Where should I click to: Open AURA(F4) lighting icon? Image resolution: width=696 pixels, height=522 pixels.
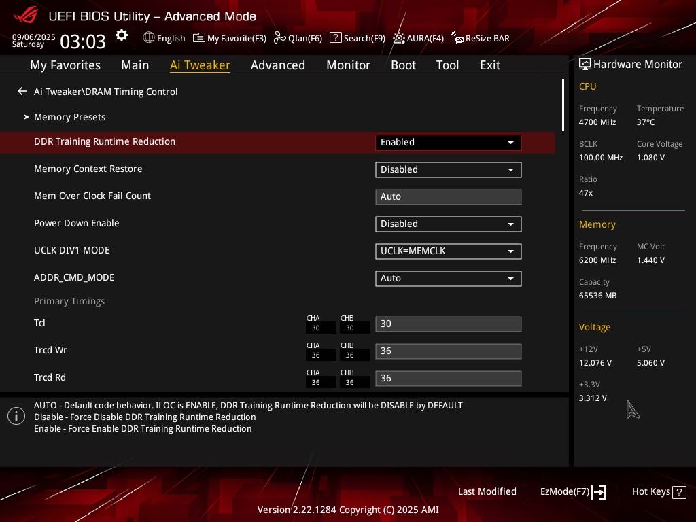398,38
